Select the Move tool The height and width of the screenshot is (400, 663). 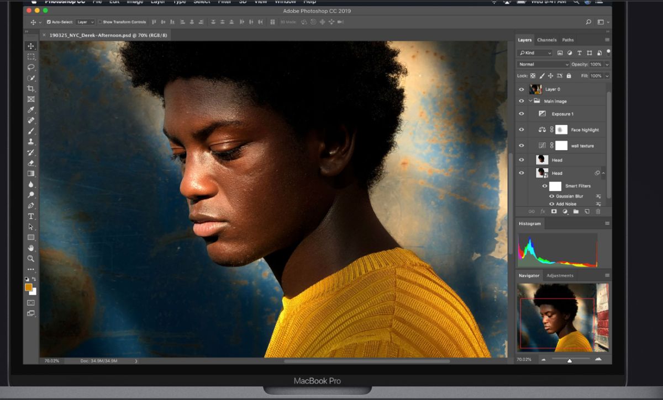[31, 45]
